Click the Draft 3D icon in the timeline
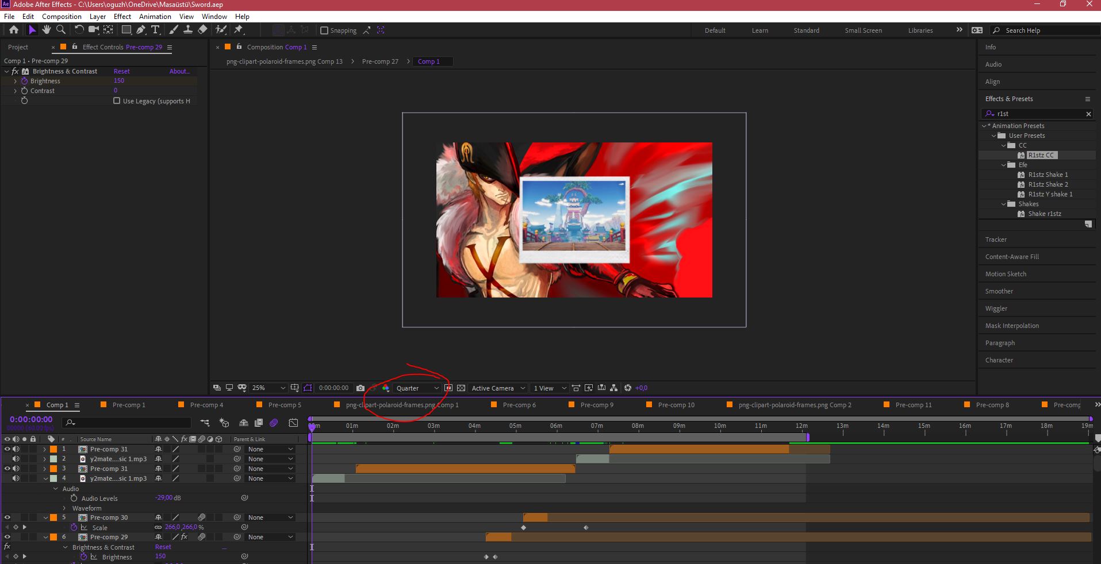The image size is (1101, 564). (x=224, y=423)
